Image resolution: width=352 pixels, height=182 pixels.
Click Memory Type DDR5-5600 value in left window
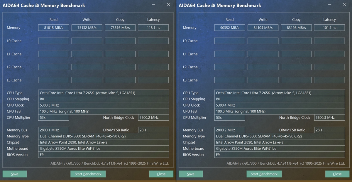(x=104, y=136)
